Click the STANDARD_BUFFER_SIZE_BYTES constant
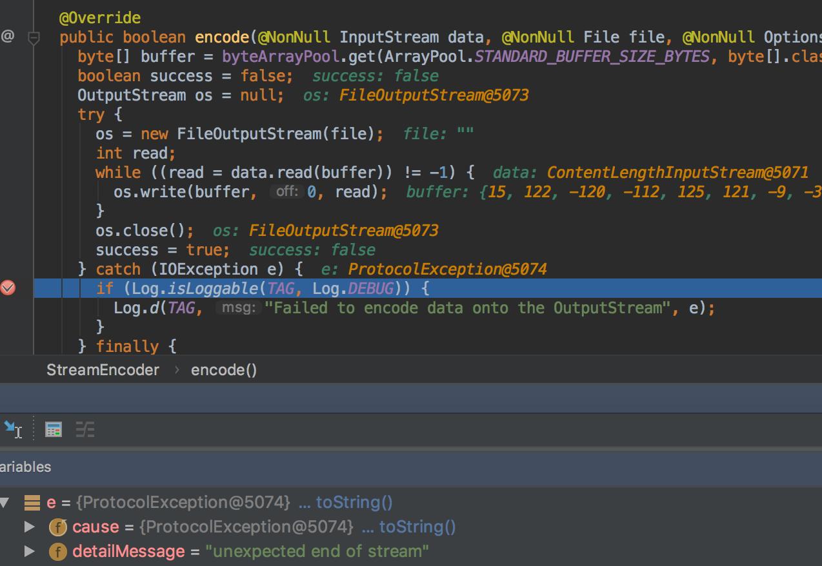Screen dimensions: 822x566 pos(592,57)
